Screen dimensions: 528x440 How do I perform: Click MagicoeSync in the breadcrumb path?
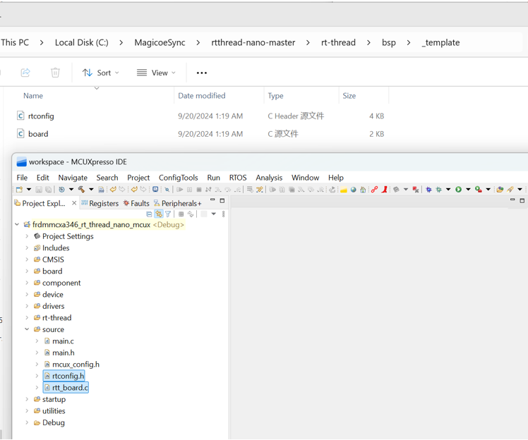pos(160,42)
